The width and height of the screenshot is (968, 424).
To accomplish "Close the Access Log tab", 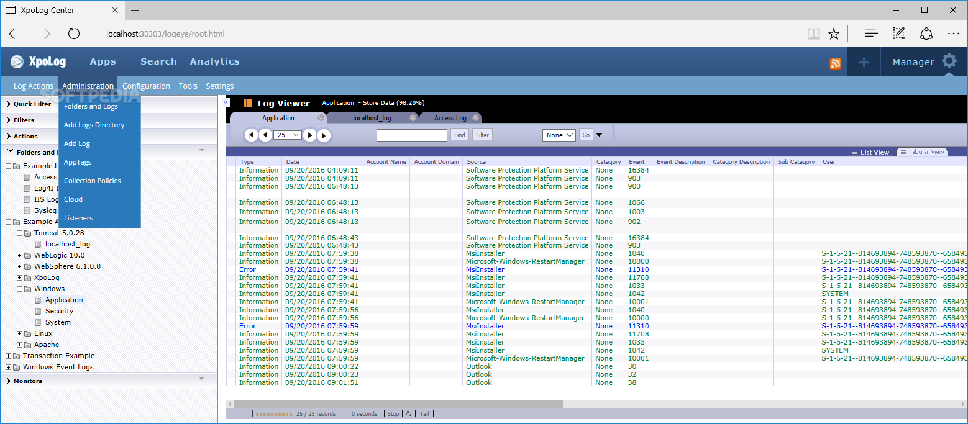I will tap(475, 117).
